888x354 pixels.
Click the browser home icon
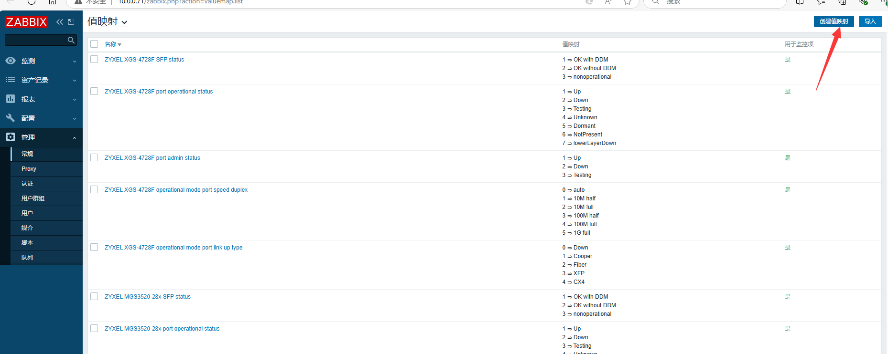tap(53, 2)
